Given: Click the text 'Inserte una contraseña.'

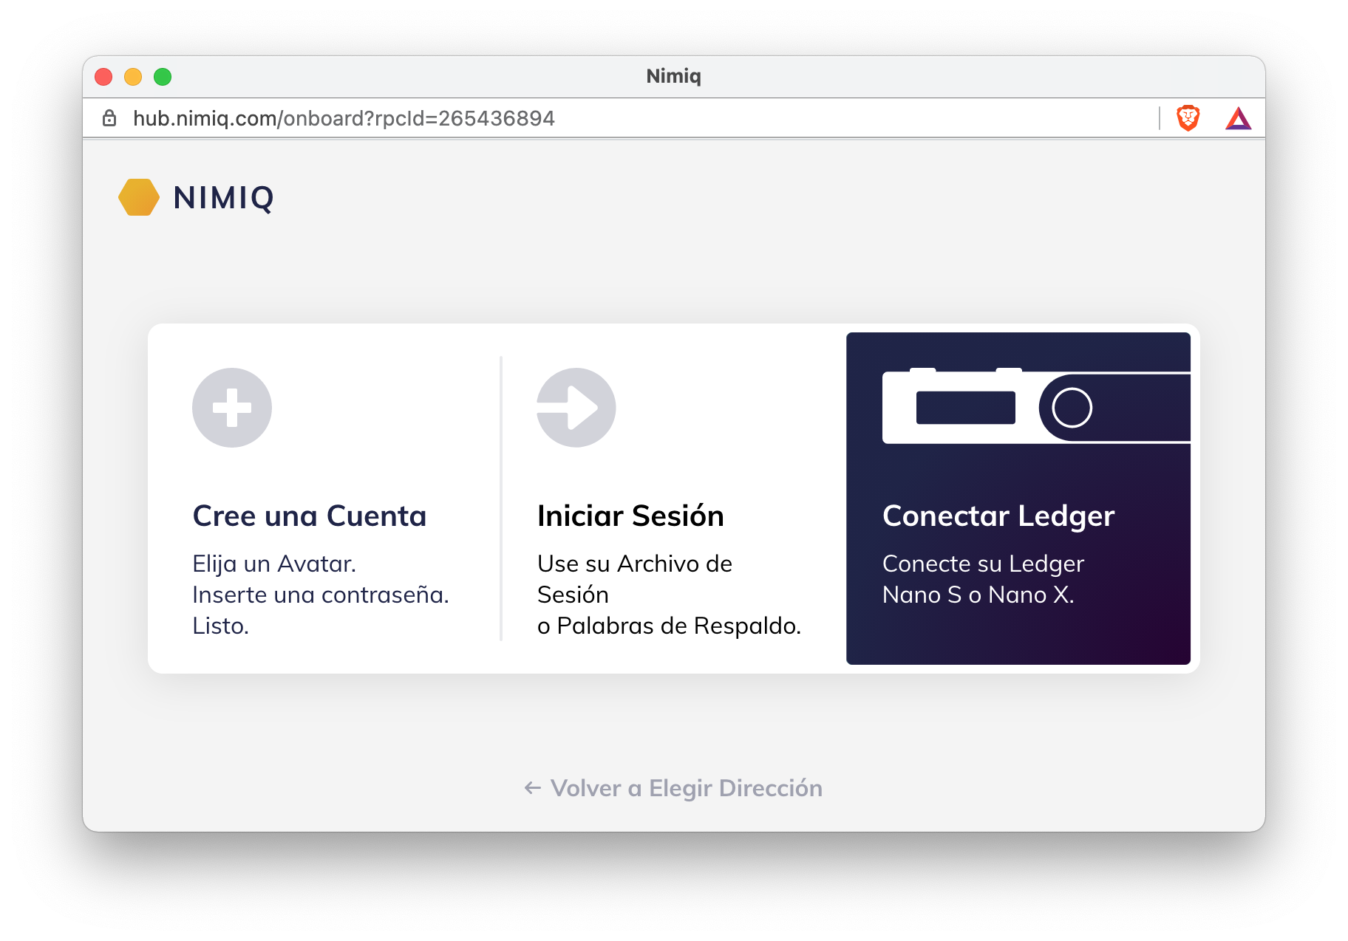Looking at the screenshot, I should 321,595.
